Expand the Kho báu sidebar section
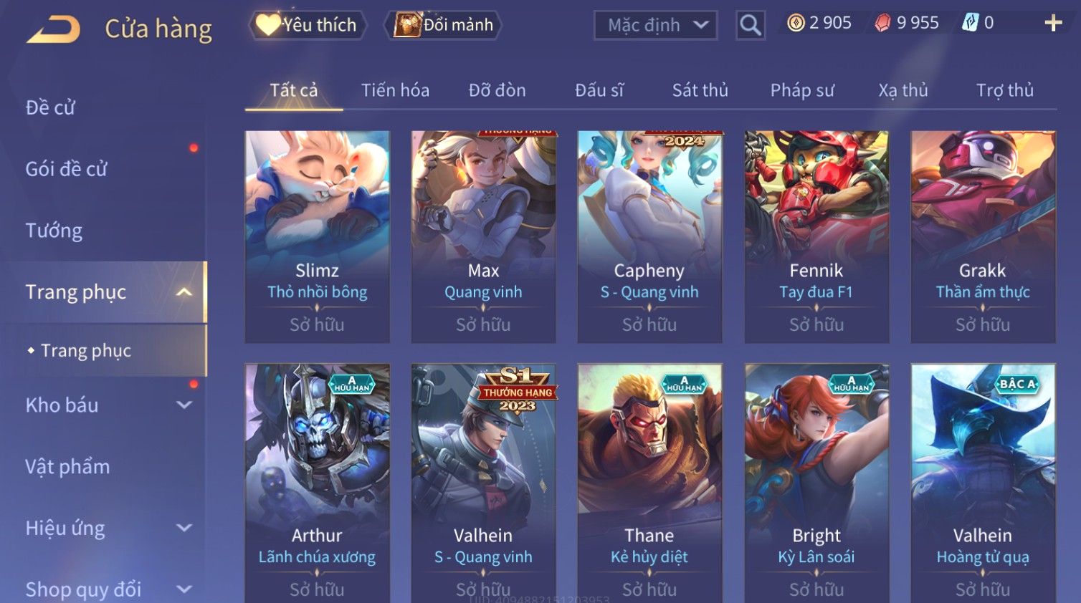Image resolution: width=1081 pixels, height=603 pixels. click(x=184, y=405)
